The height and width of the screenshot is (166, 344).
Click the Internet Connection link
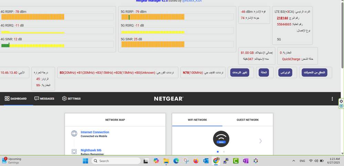pos(95,132)
